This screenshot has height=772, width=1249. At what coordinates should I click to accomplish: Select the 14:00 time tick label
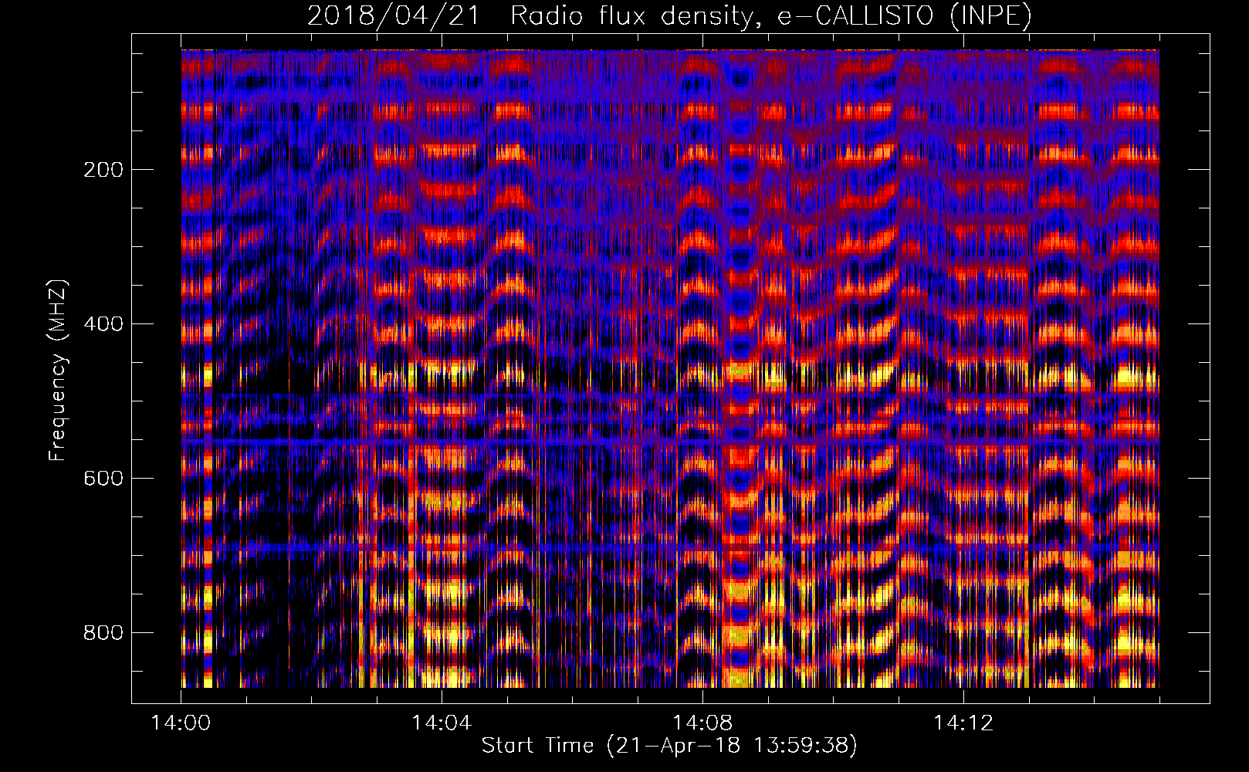(x=181, y=723)
